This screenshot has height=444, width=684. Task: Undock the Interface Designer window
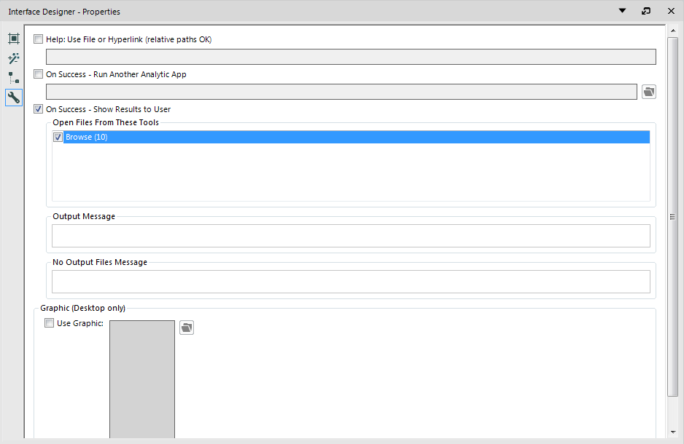click(x=645, y=11)
